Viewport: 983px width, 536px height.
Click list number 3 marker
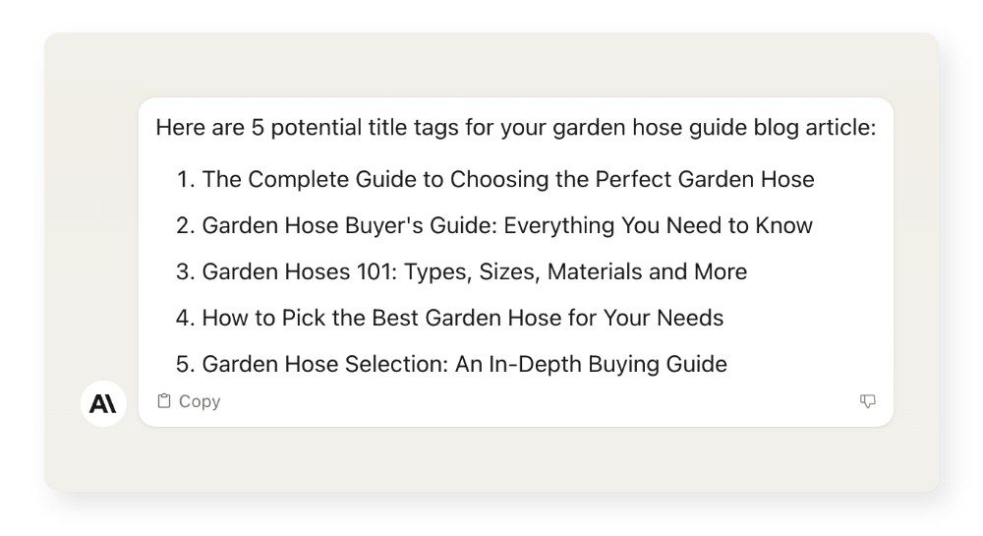point(186,271)
